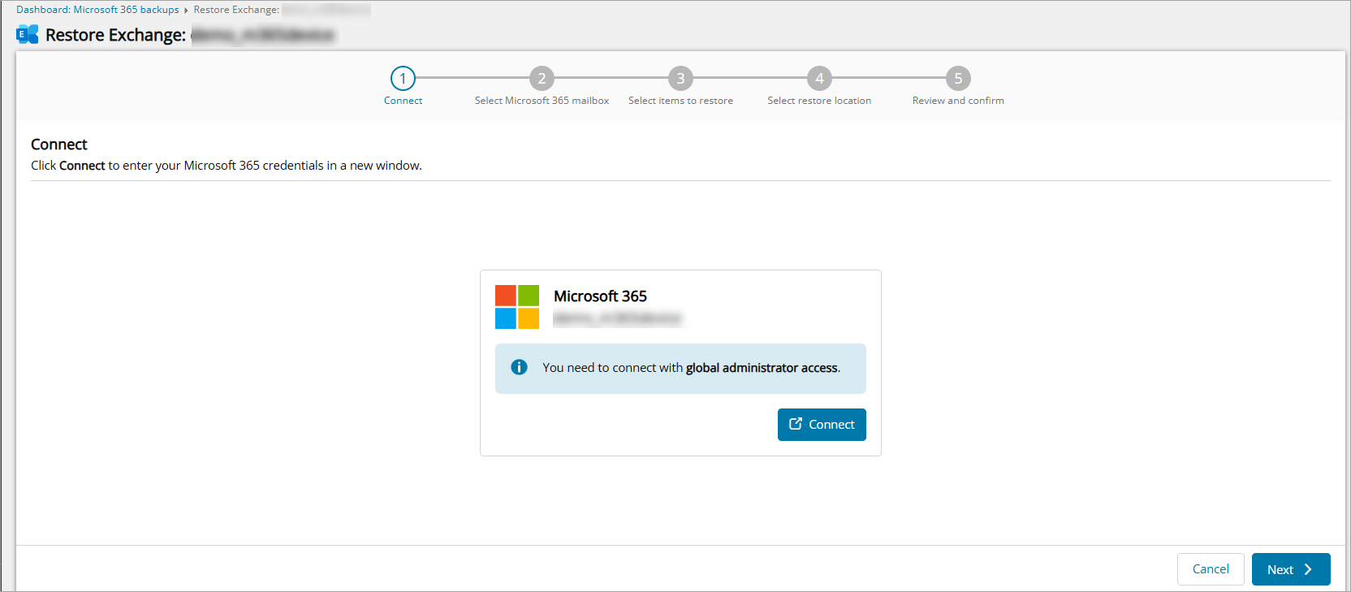The width and height of the screenshot is (1351, 592).
Task: Open the Dashboard: Microsoft 365 backups breadcrumb
Action: pos(97,10)
